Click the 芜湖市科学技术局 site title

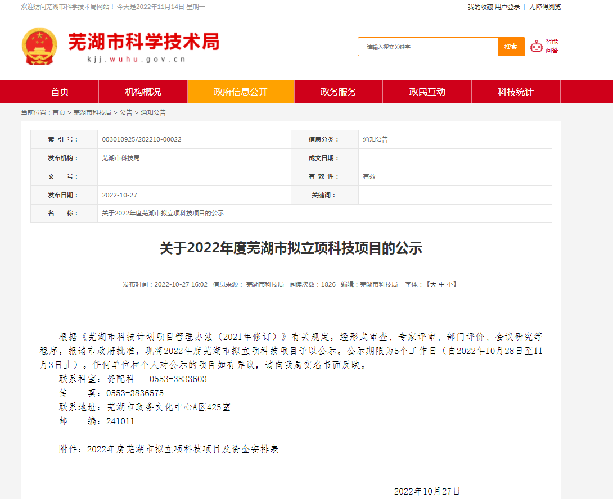143,42
